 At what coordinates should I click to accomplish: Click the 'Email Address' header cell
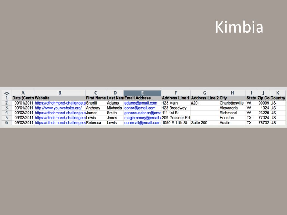tap(142, 98)
